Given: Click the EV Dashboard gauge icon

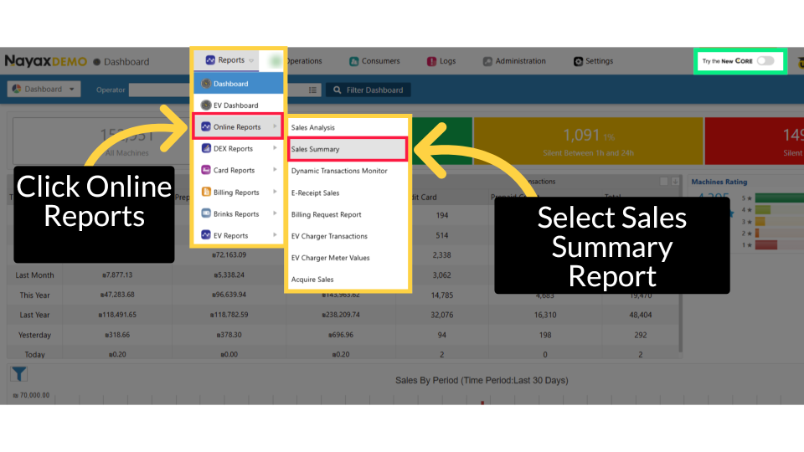Looking at the screenshot, I should coord(206,105).
